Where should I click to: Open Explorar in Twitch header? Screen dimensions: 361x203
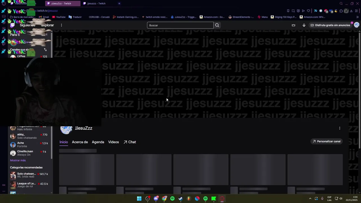[x=47, y=25]
